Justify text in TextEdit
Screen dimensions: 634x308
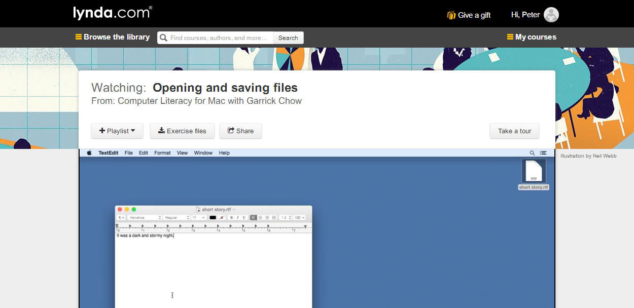(274, 217)
